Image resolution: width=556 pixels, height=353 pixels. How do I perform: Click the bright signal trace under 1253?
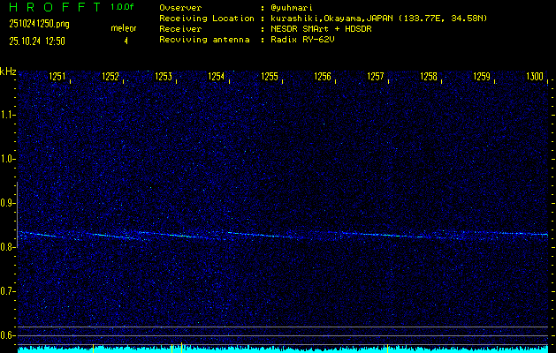(x=164, y=236)
